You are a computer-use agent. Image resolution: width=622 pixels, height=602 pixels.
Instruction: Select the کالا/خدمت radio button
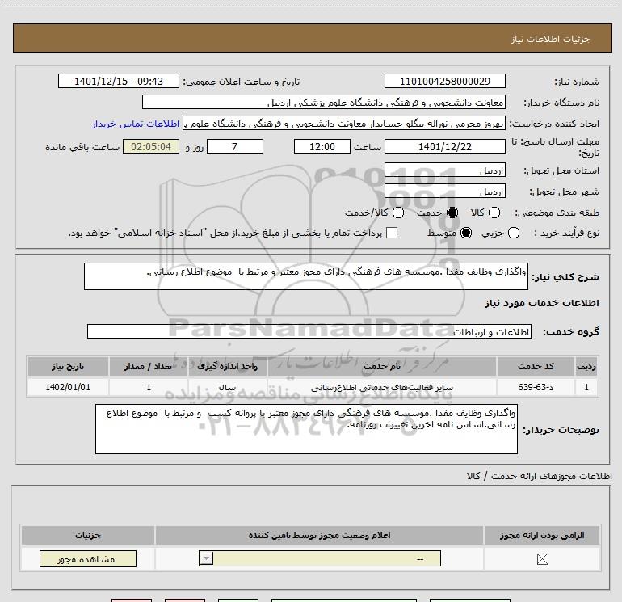coord(398,213)
